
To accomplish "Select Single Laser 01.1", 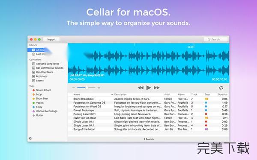I will coord(149,122).
